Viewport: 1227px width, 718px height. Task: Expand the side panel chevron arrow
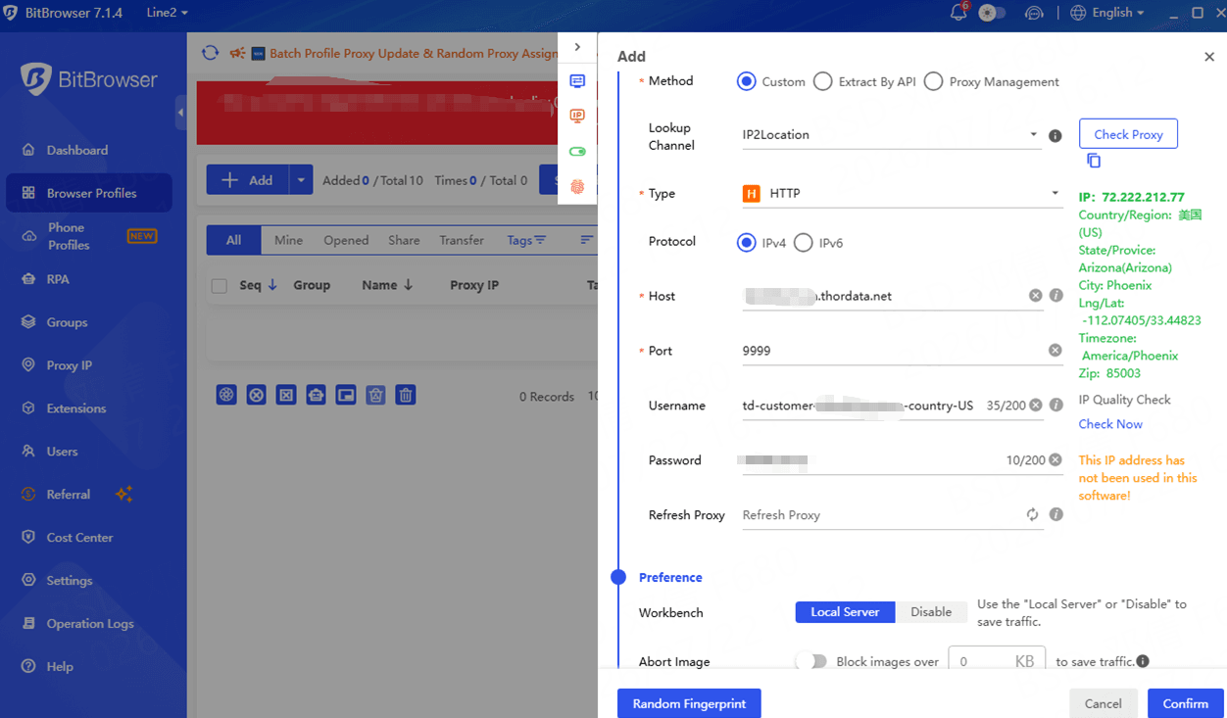pyautogui.click(x=577, y=47)
